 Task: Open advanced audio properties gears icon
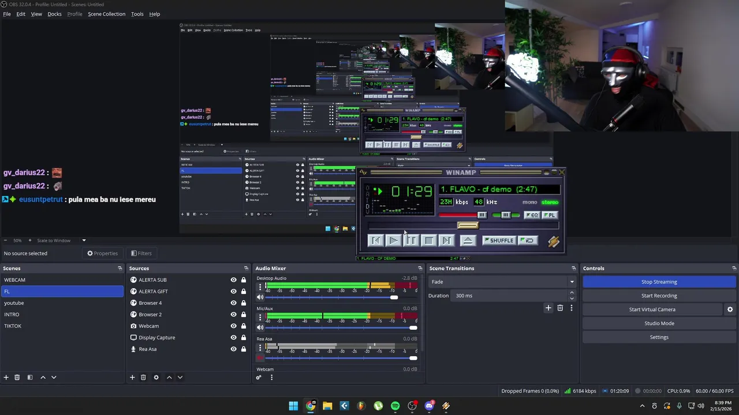click(x=259, y=378)
